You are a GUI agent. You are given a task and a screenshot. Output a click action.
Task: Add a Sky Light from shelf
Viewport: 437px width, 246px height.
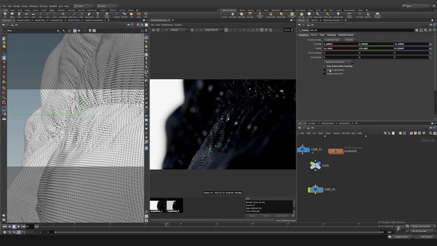point(302,15)
